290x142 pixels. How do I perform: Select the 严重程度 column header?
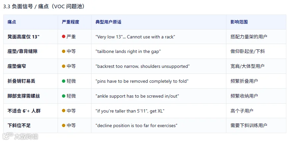pos(71,22)
